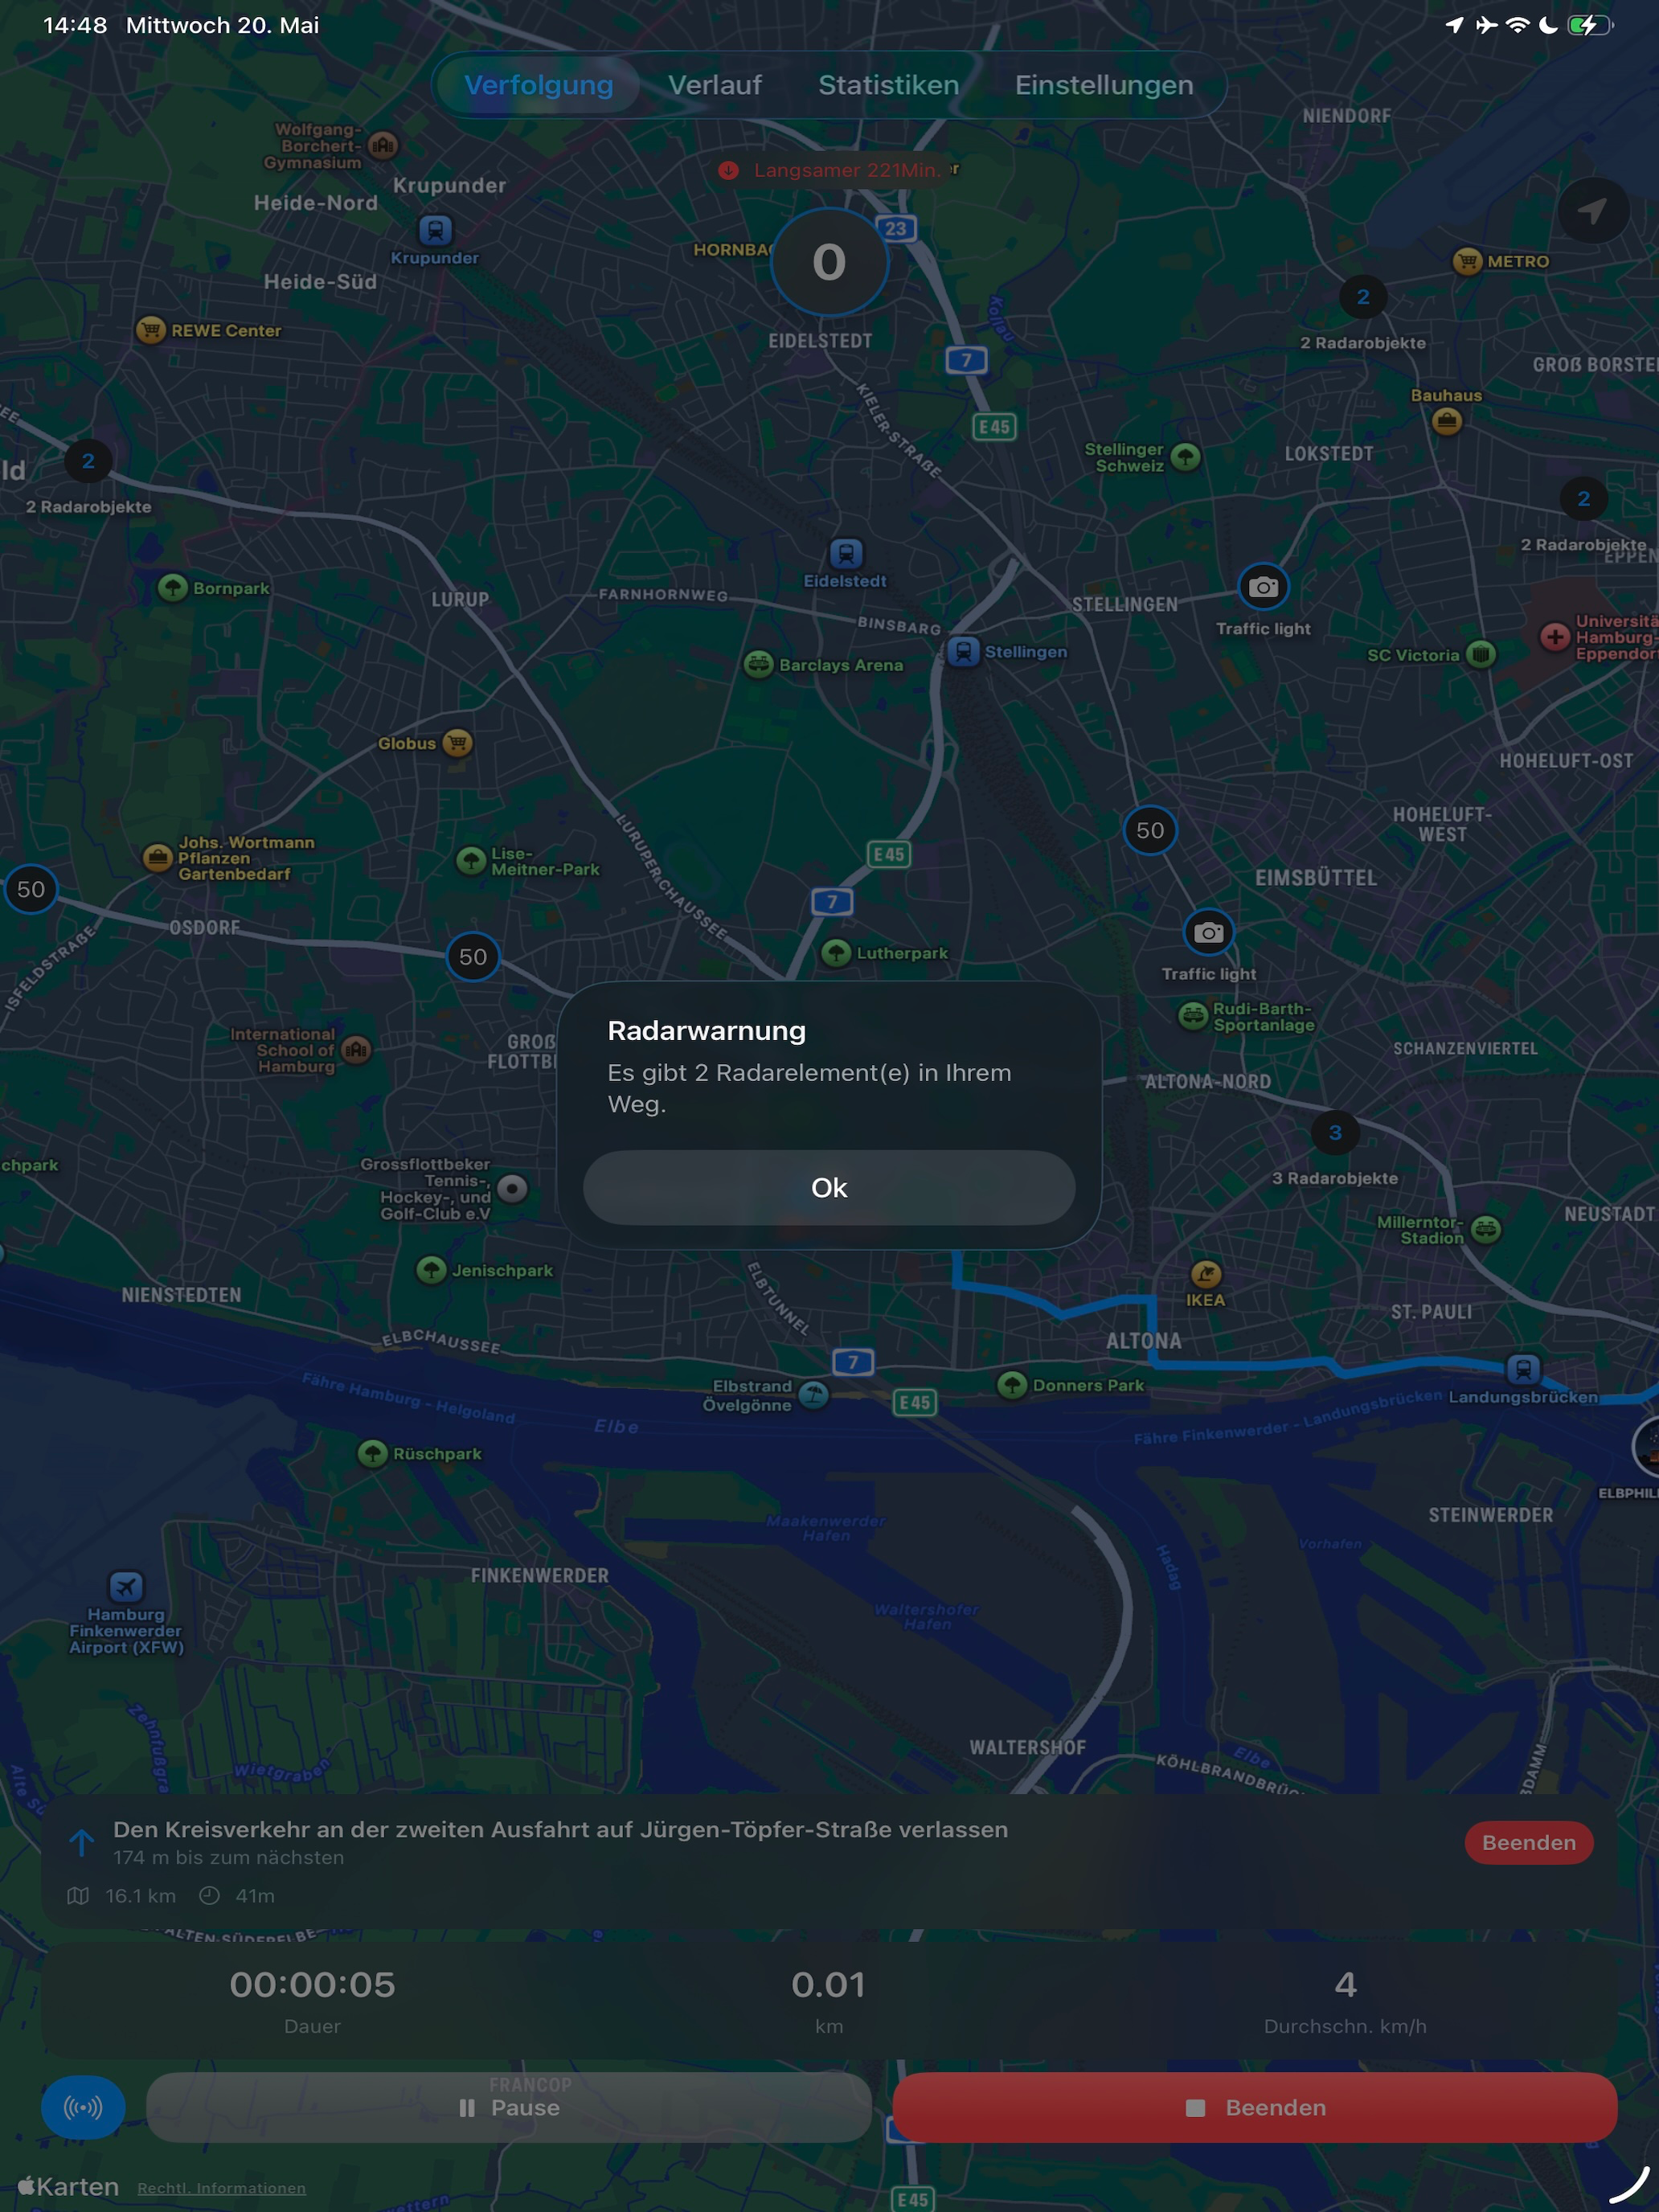Stop tracking with the large Beenden button
Image resolution: width=1659 pixels, height=2212 pixels.
tap(1254, 2107)
